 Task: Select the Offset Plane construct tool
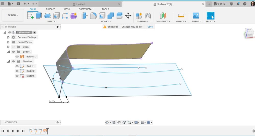click(163, 16)
